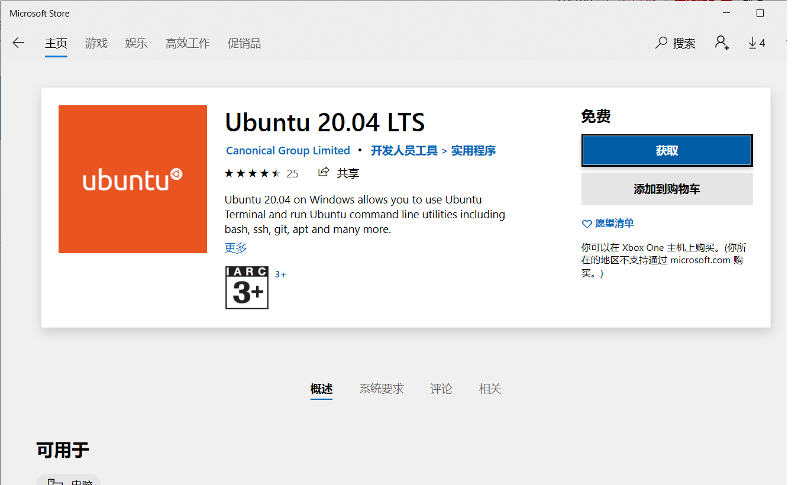The height and width of the screenshot is (485, 811).
Task: Add Ubuntu to cart with 添加到购物车
Action: (667, 189)
